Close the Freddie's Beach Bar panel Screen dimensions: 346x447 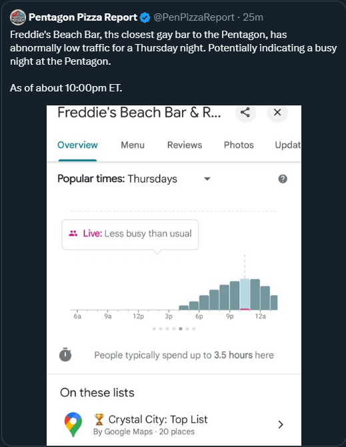point(277,112)
